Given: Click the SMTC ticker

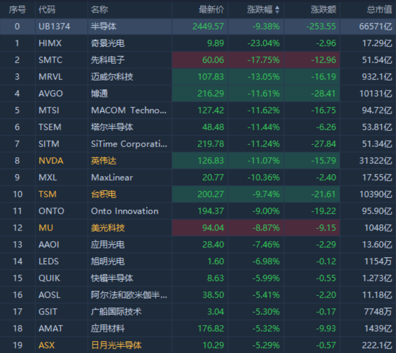Looking at the screenshot, I should [50, 60].
